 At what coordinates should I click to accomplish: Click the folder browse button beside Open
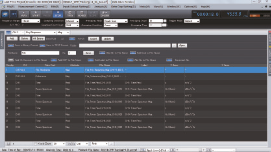[174, 45]
